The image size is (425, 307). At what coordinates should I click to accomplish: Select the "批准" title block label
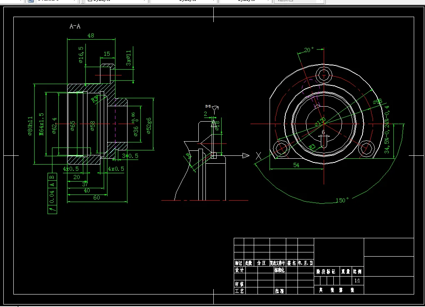280,291
